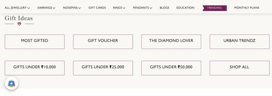
Task: Go to Gift Cards page
Action: (x=97, y=8)
